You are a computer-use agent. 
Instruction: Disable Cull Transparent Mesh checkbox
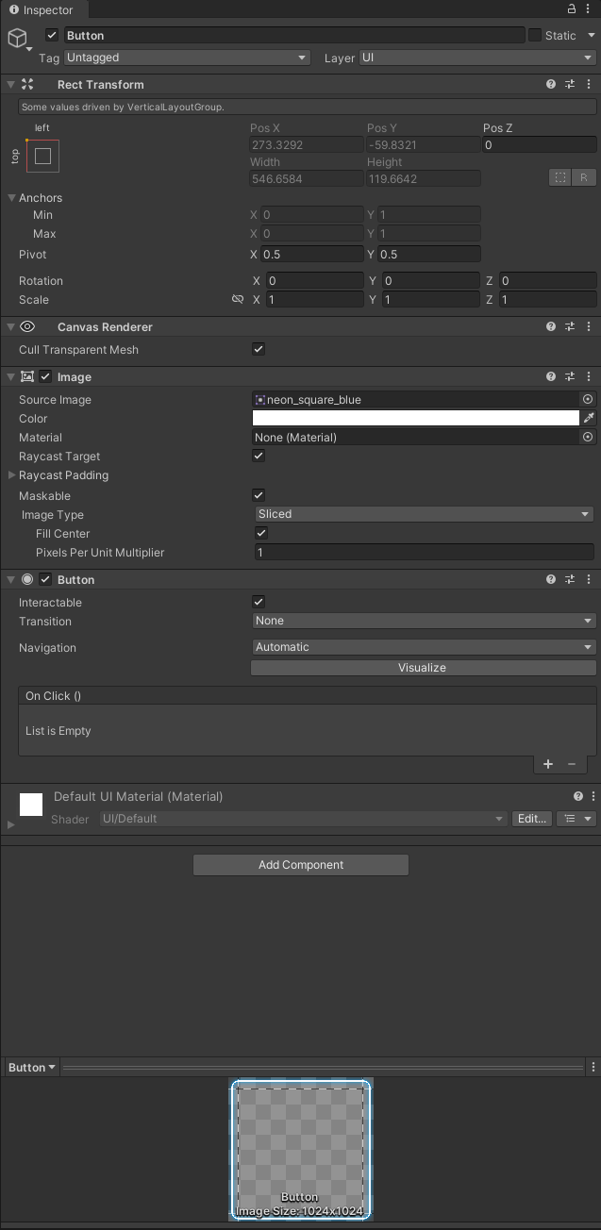pyautogui.click(x=259, y=349)
